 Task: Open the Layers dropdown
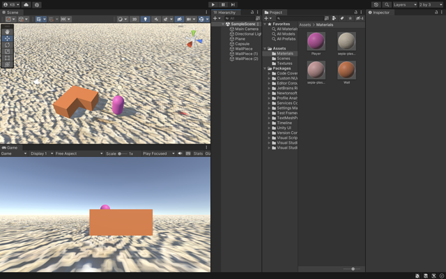coord(405,5)
